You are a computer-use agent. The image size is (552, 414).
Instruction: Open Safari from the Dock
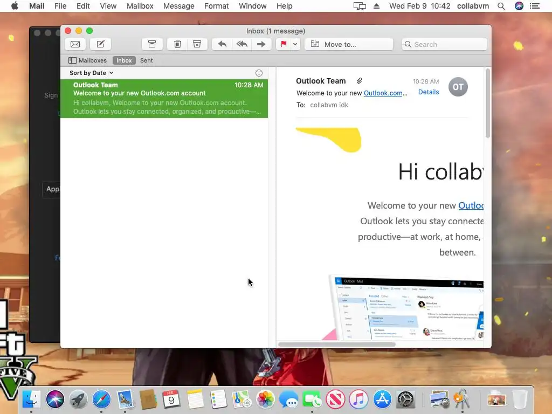(x=101, y=399)
